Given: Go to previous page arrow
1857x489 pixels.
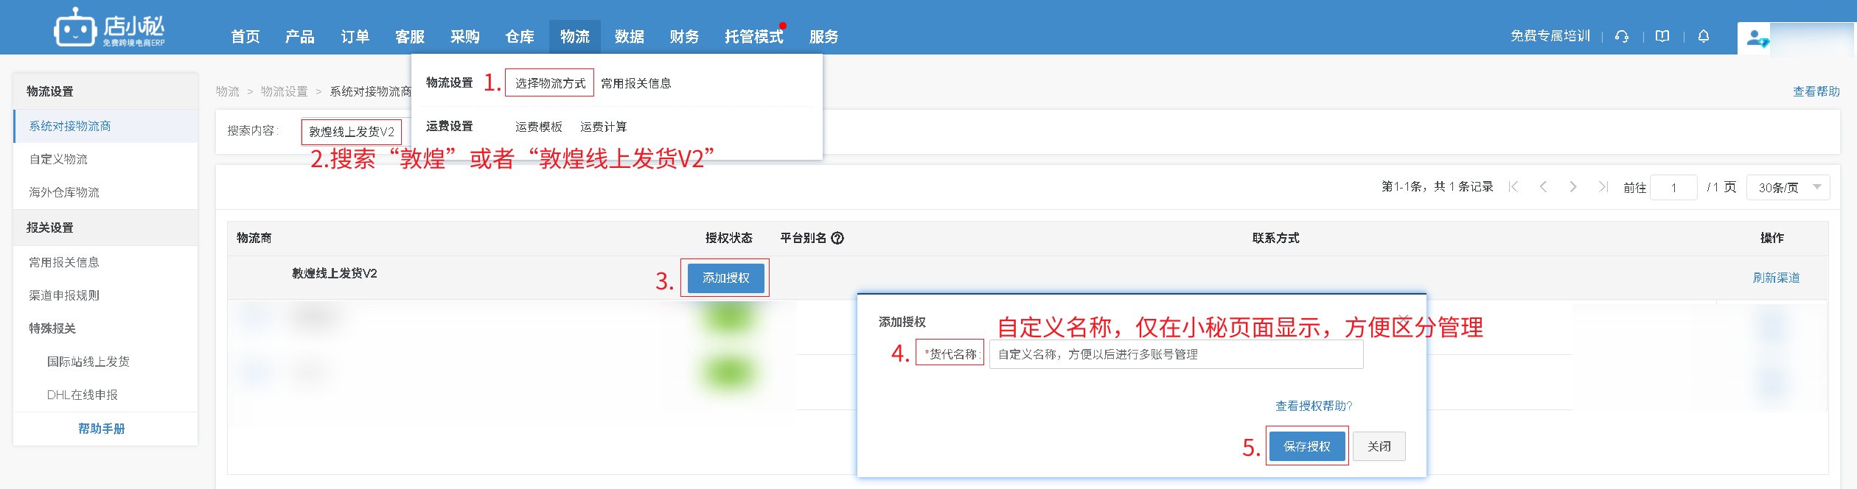Looking at the screenshot, I should [x=1543, y=187].
